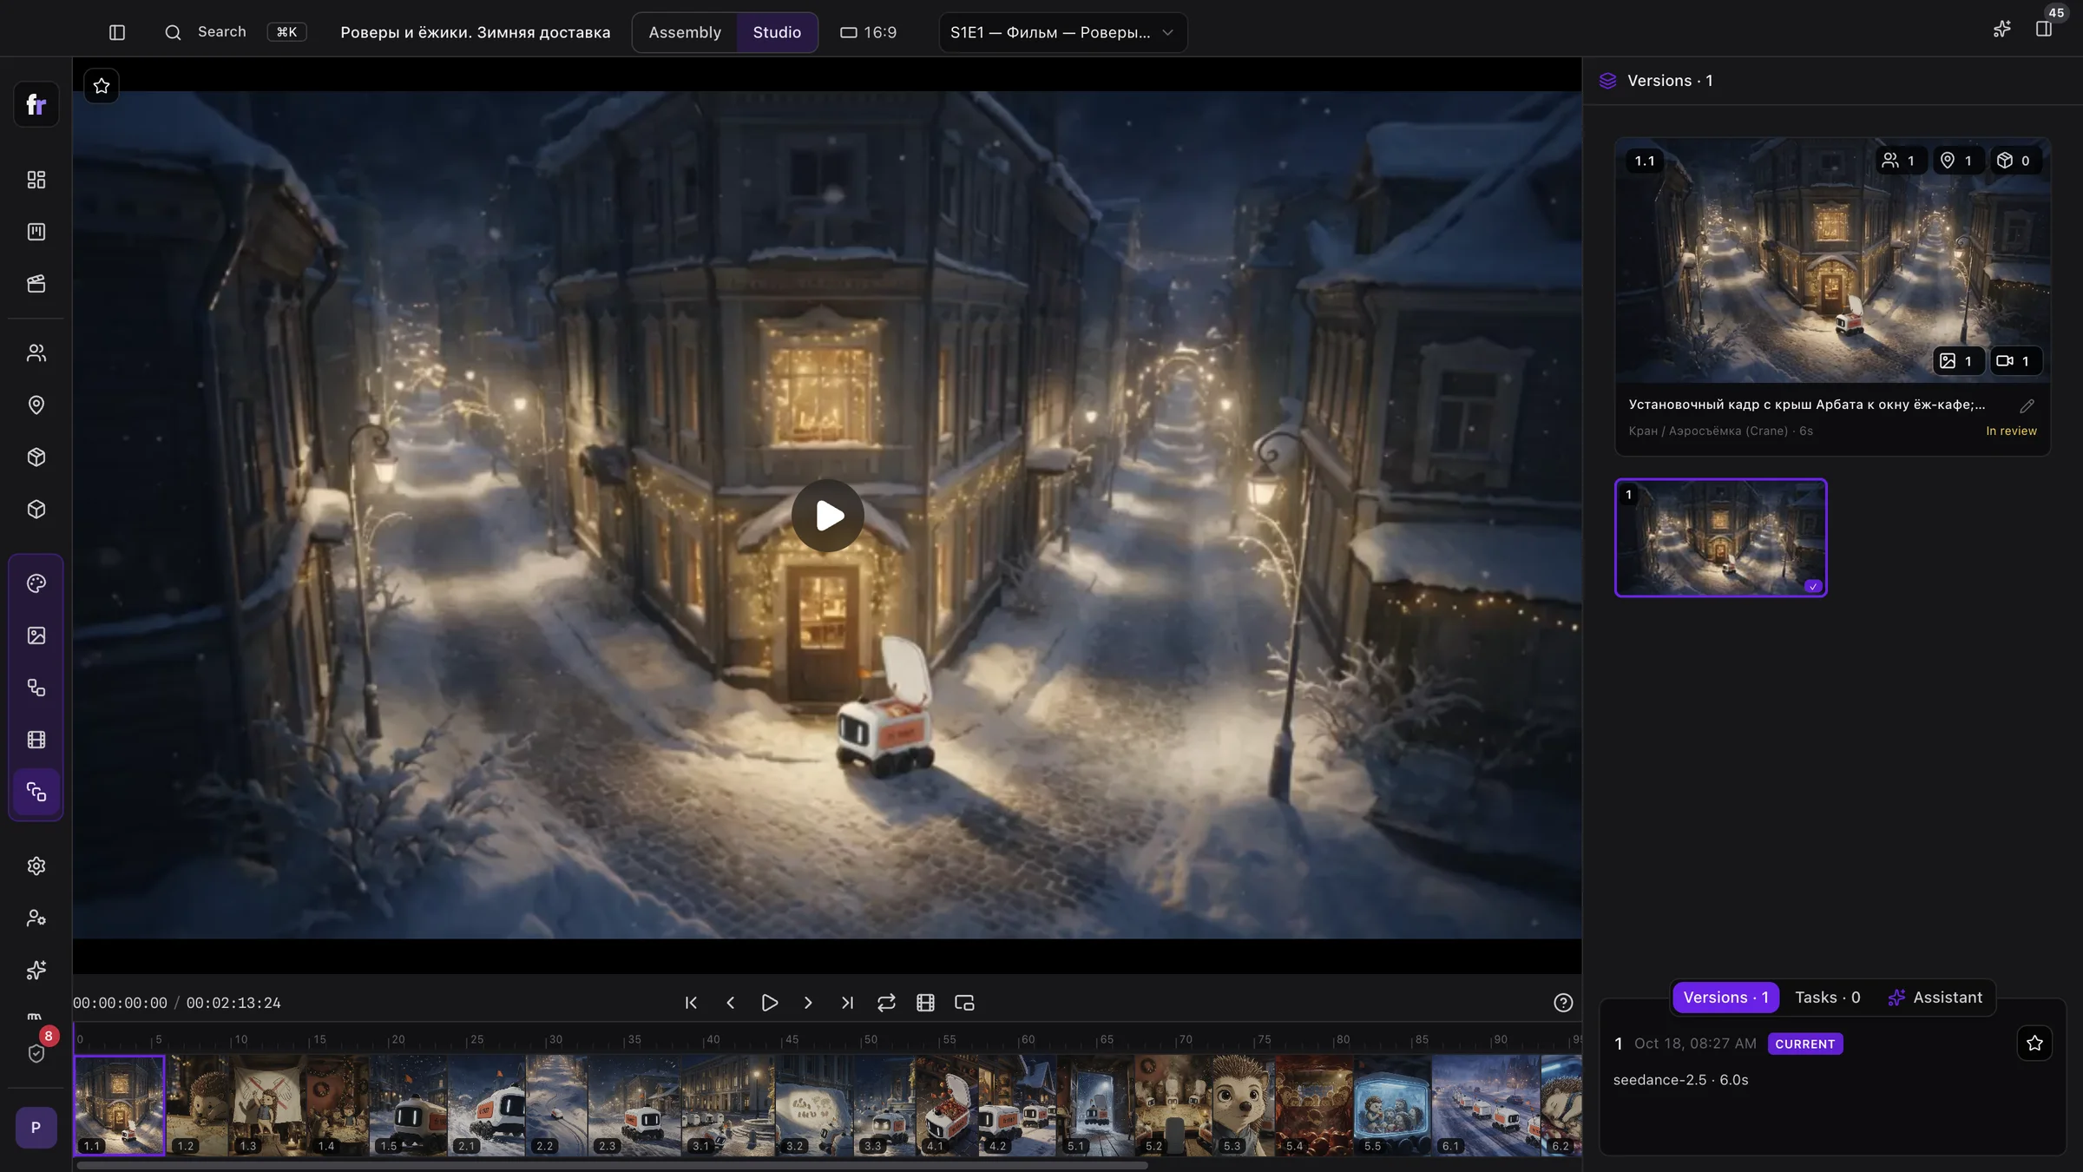Click the fr logo home button
Screen dimensions: 2083x1172
36,105
